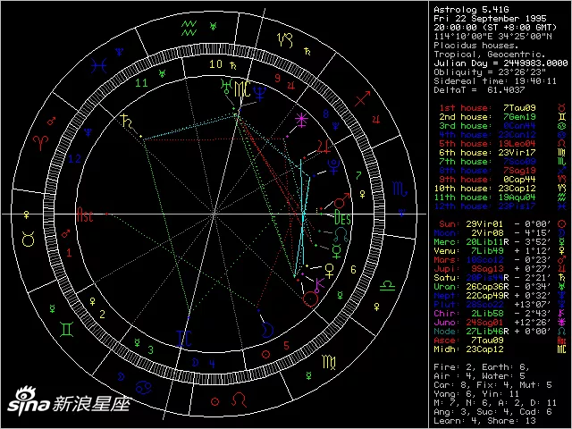Click house number 10 on the chart wheel
The height and width of the screenshot is (429, 572).
pos(215,64)
